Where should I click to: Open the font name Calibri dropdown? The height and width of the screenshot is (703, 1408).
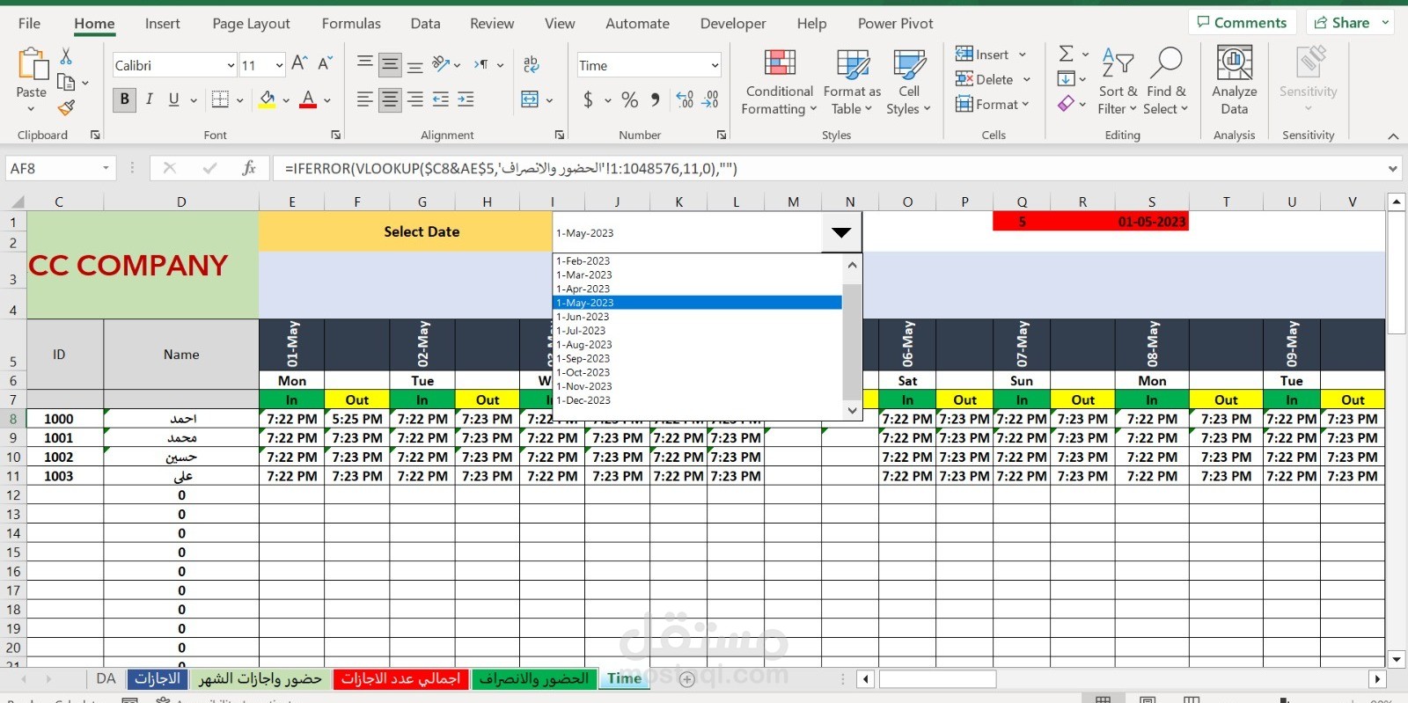[231, 65]
